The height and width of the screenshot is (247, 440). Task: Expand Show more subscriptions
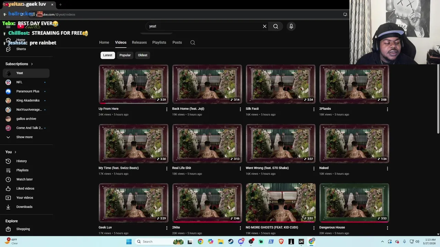26,137
